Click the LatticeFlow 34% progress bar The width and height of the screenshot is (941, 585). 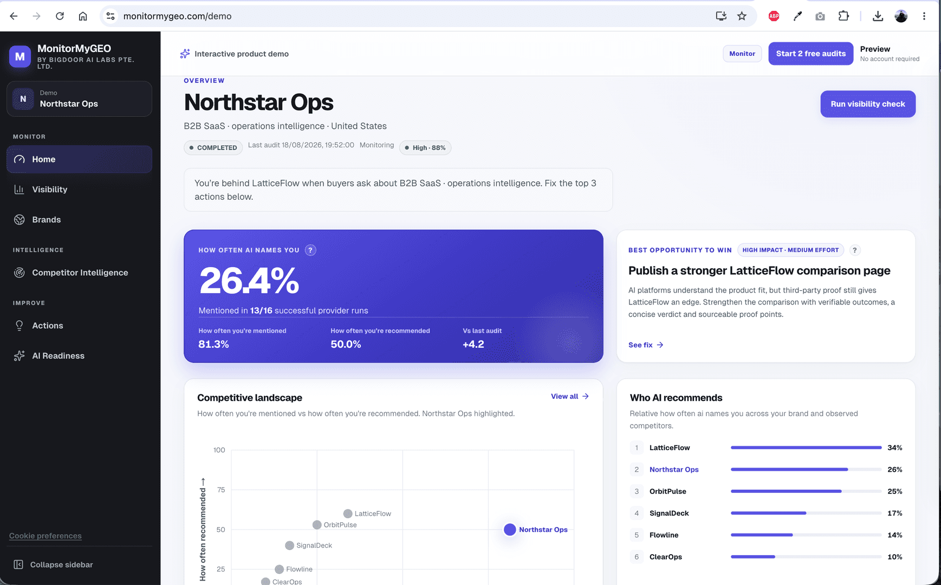coord(806,447)
